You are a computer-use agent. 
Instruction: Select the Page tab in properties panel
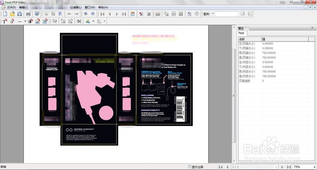(241, 33)
